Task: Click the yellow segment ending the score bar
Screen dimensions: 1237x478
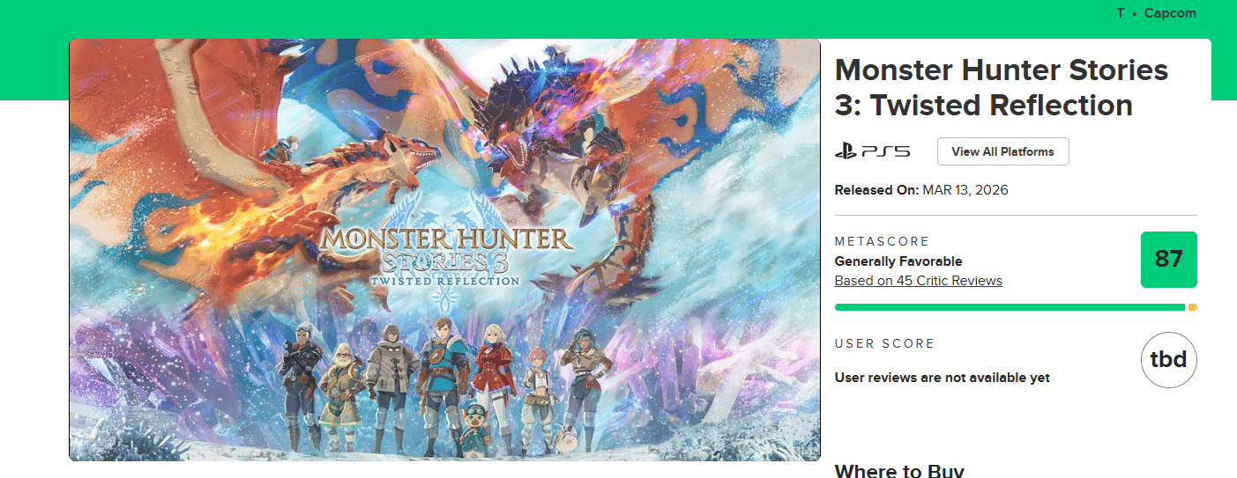Action: [x=1192, y=307]
